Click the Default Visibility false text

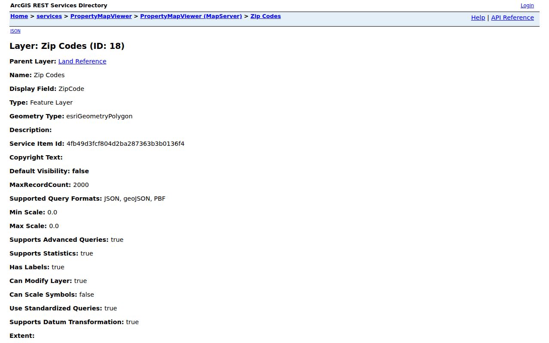(x=81, y=171)
